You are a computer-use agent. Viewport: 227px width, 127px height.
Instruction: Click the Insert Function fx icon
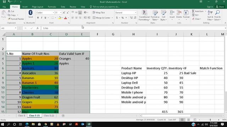[x=38, y=28]
